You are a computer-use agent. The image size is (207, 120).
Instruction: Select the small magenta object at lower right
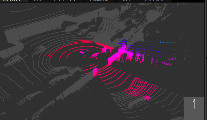tap(147, 98)
